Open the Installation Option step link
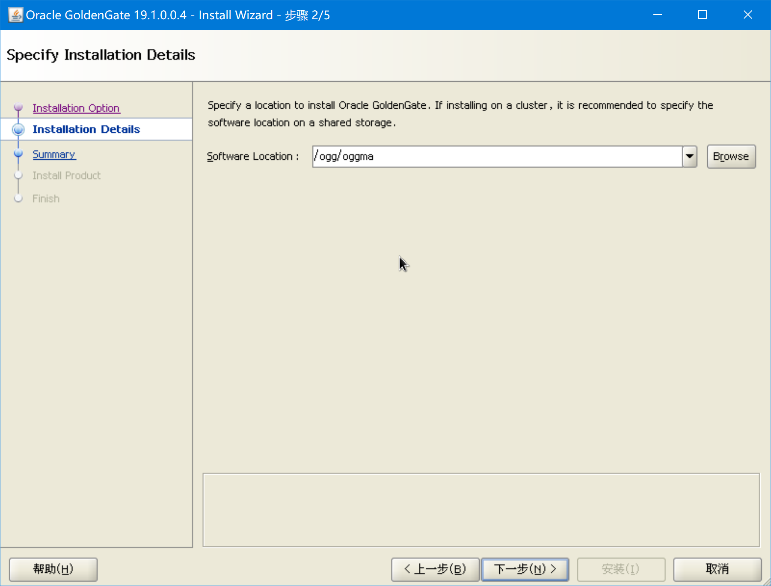The image size is (771, 586). (x=76, y=108)
